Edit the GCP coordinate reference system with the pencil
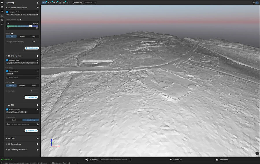Screen dimensions: 260x164 [130, 160]
